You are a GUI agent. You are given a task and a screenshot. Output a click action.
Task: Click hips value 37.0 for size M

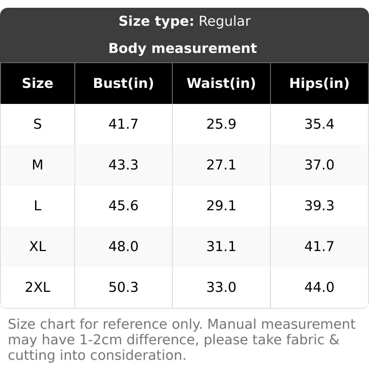[319, 165]
